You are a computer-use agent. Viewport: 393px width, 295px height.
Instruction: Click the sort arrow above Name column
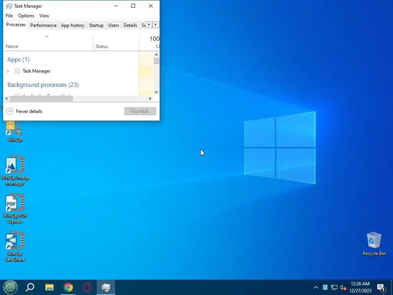pos(46,36)
